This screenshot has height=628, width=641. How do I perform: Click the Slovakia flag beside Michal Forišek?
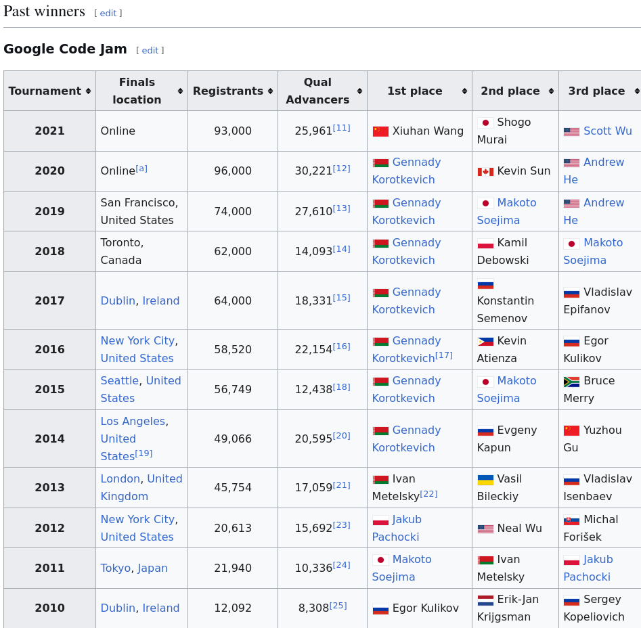pyautogui.click(x=571, y=520)
